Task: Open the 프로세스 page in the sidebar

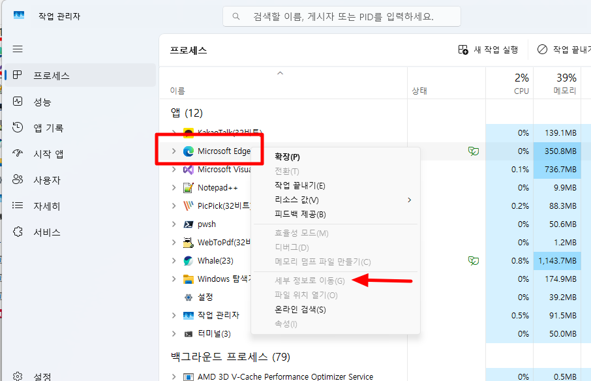Action: [80, 76]
